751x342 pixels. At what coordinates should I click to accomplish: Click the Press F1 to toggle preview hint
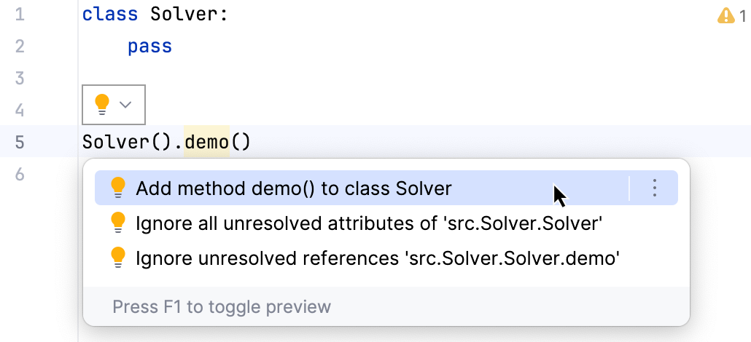(x=222, y=306)
